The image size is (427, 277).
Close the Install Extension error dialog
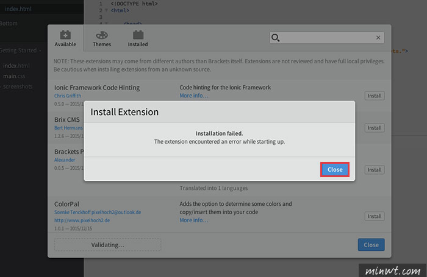pos(335,170)
